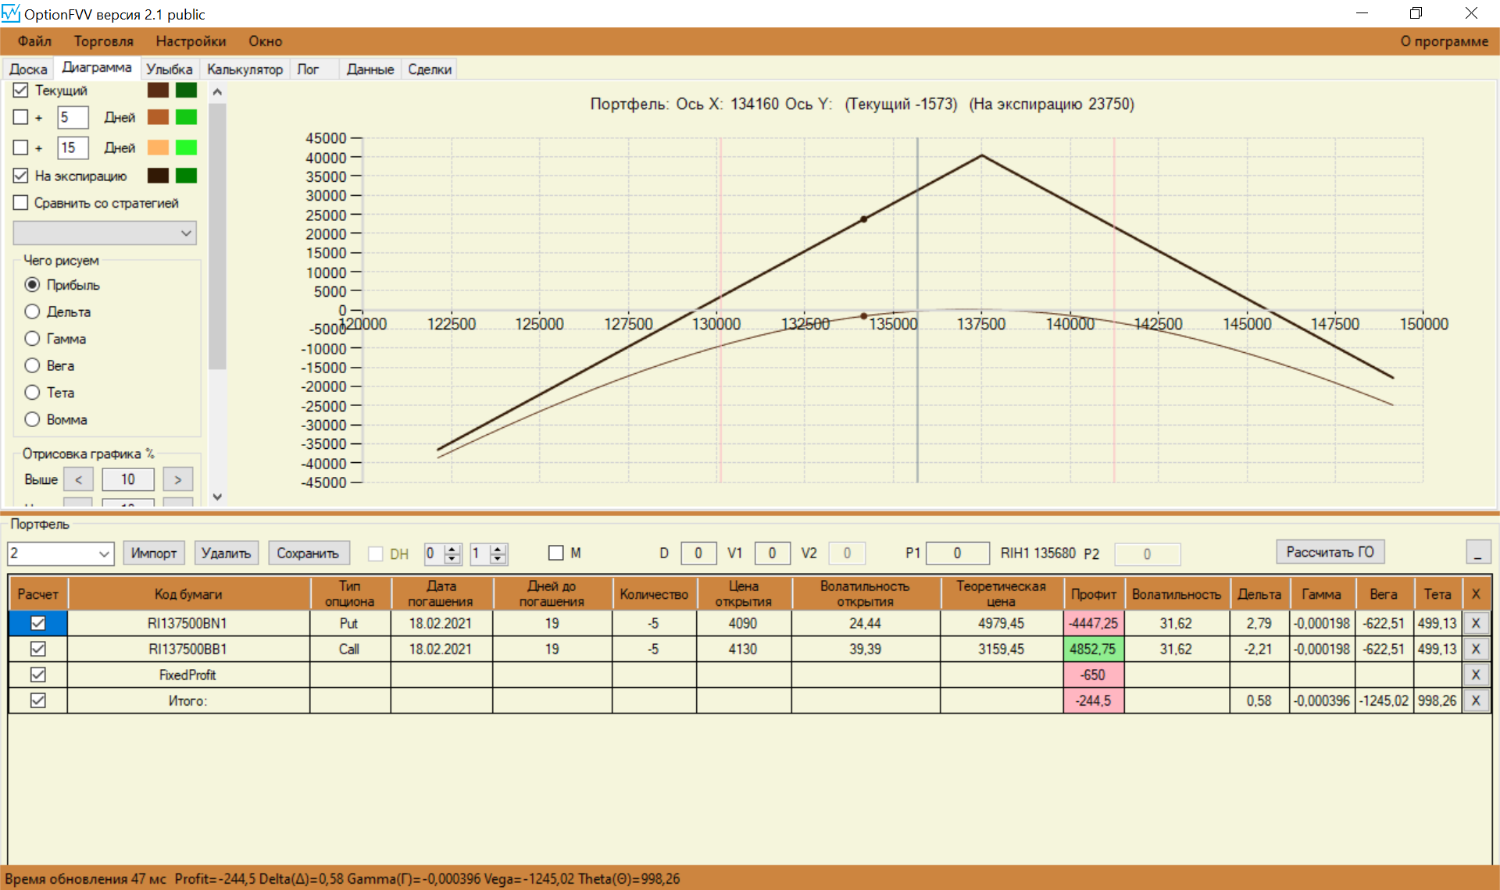Select the Дельта radio button

pyautogui.click(x=32, y=311)
